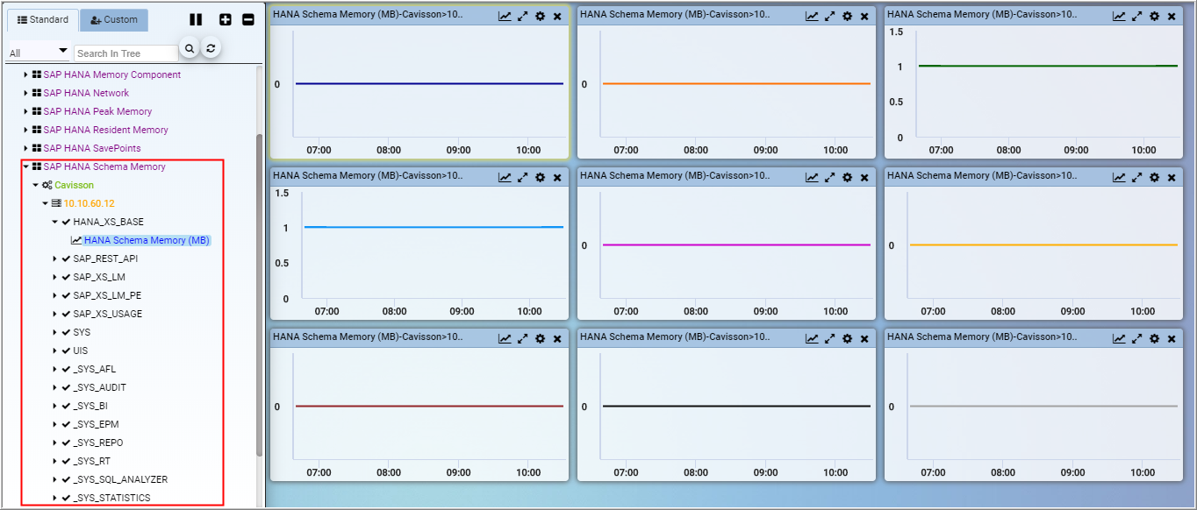Expand SAP HANA Network node arrow

(26, 93)
